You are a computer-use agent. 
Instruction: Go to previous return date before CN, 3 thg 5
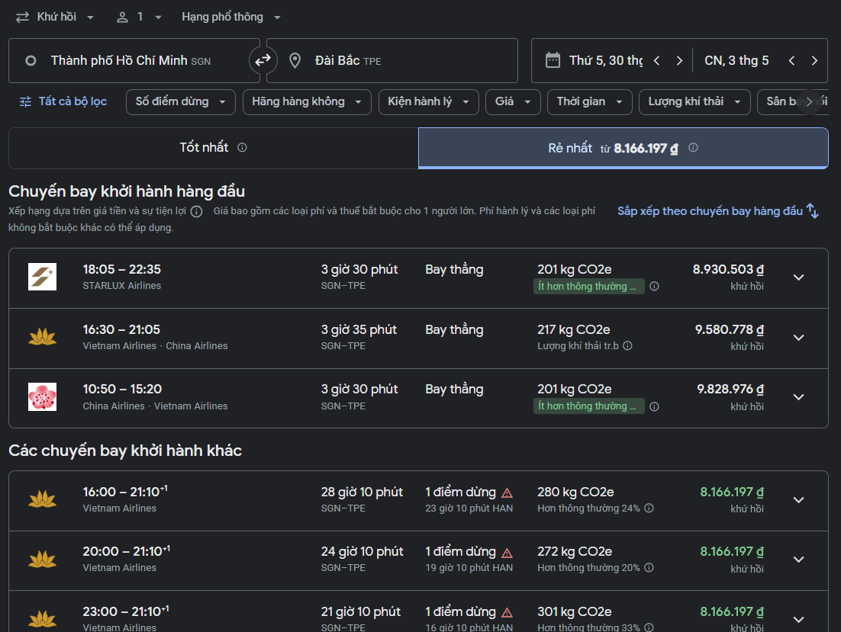coord(791,61)
